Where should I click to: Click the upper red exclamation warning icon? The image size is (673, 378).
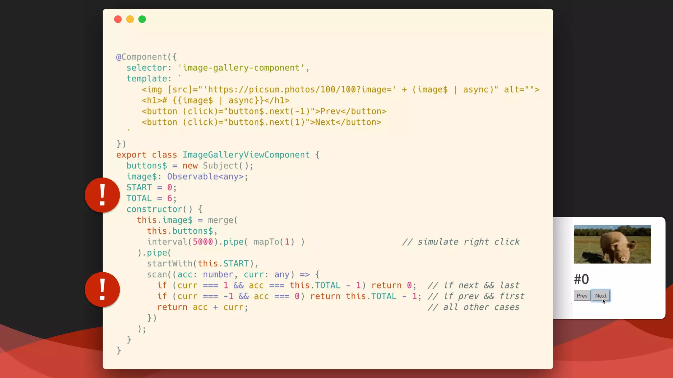102,195
